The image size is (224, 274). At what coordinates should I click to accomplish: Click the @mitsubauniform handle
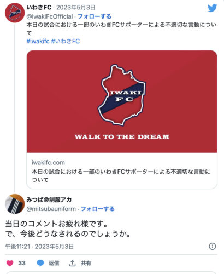point(51,209)
